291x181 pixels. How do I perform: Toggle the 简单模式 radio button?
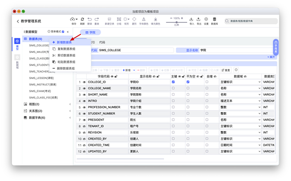click(49, 32)
